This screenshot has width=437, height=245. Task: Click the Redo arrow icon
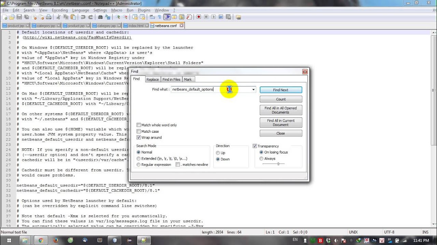click(90, 17)
